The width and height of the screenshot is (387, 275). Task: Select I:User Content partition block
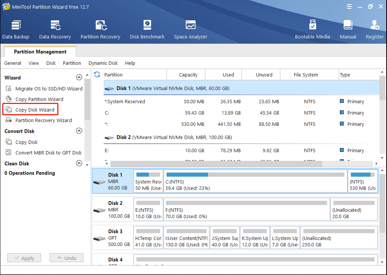(x=187, y=238)
